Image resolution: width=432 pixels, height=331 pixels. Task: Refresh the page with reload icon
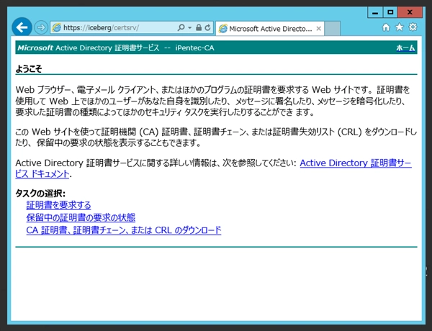point(208,27)
